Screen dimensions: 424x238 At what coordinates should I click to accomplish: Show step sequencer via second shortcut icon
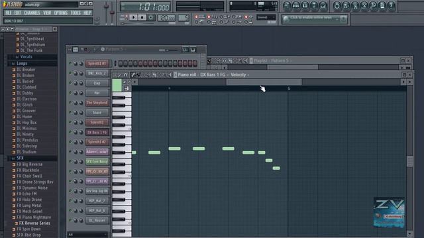point(296,6)
